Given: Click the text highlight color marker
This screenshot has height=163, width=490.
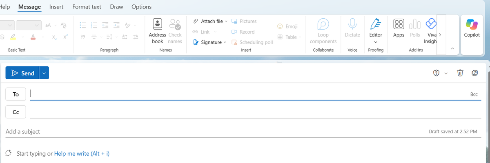Looking at the screenshot, I should [13, 37].
